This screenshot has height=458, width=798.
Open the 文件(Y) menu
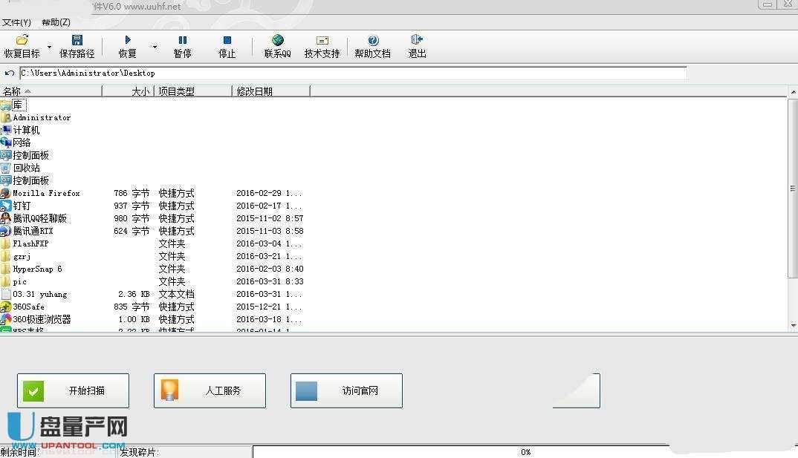coord(16,22)
